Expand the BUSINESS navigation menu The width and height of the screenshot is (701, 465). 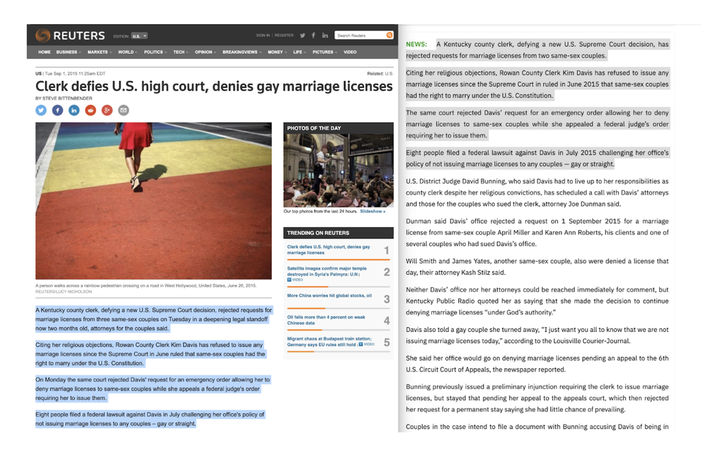point(68,52)
